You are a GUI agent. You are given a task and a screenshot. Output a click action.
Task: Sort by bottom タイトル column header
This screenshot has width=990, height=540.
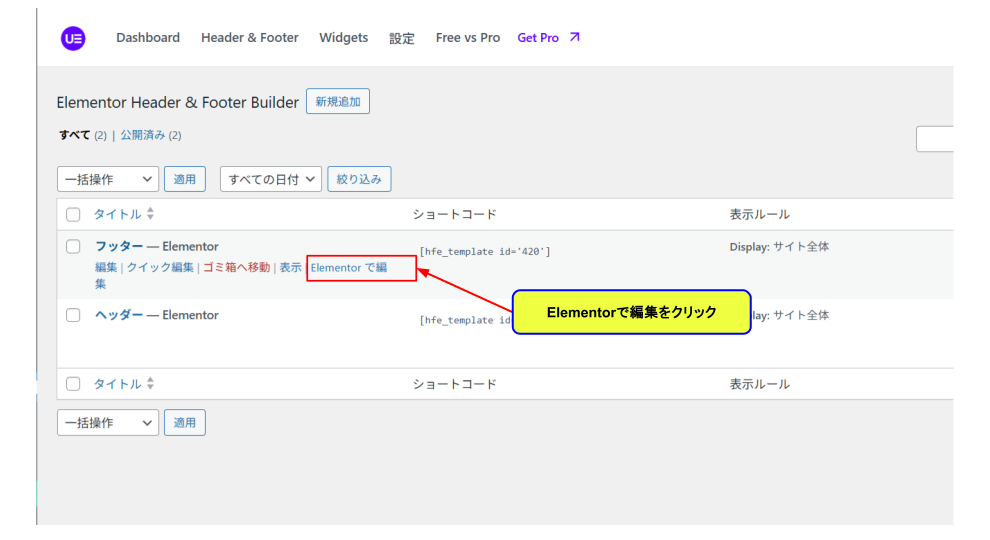click(117, 384)
